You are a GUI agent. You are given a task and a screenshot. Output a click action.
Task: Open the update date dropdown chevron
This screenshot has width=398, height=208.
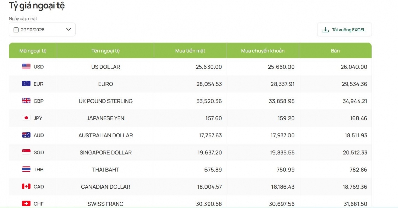68,30
